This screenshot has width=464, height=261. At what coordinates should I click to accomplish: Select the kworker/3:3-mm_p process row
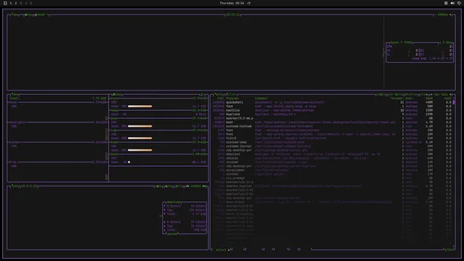pyautogui.click(x=331, y=118)
